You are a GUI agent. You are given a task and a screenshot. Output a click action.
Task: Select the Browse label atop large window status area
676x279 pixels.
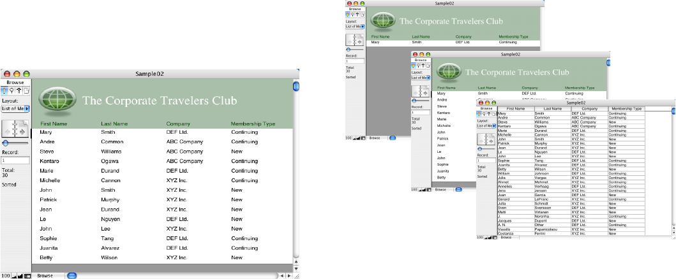(x=15, y=82)
